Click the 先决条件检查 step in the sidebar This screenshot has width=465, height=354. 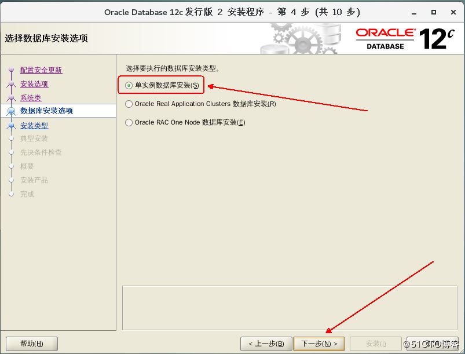click(x=41, y=152)
